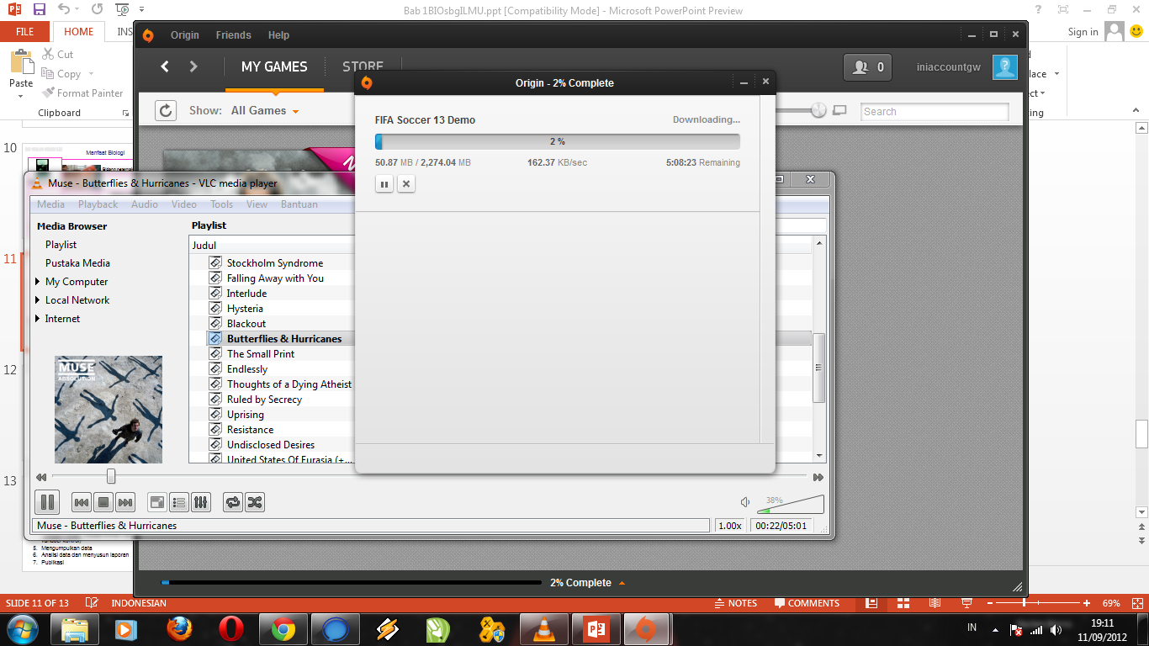Click the Origin logo icon
The width and height of the screenshot is (1149, 646).
(x=148, y=35)
